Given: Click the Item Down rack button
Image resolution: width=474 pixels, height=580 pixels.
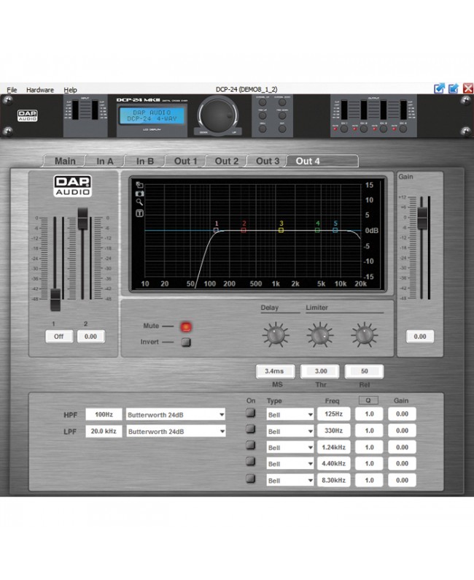Looking at the screenshot, I should point(282,115).
